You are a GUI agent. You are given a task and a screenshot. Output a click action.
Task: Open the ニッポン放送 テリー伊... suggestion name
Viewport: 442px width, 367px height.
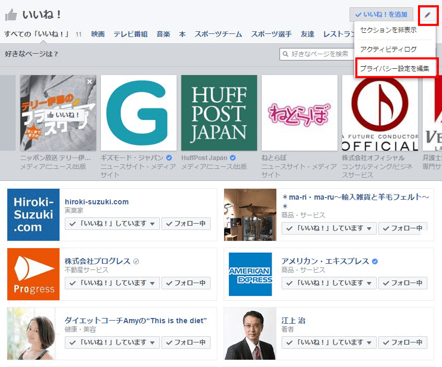tap(55, 158)
